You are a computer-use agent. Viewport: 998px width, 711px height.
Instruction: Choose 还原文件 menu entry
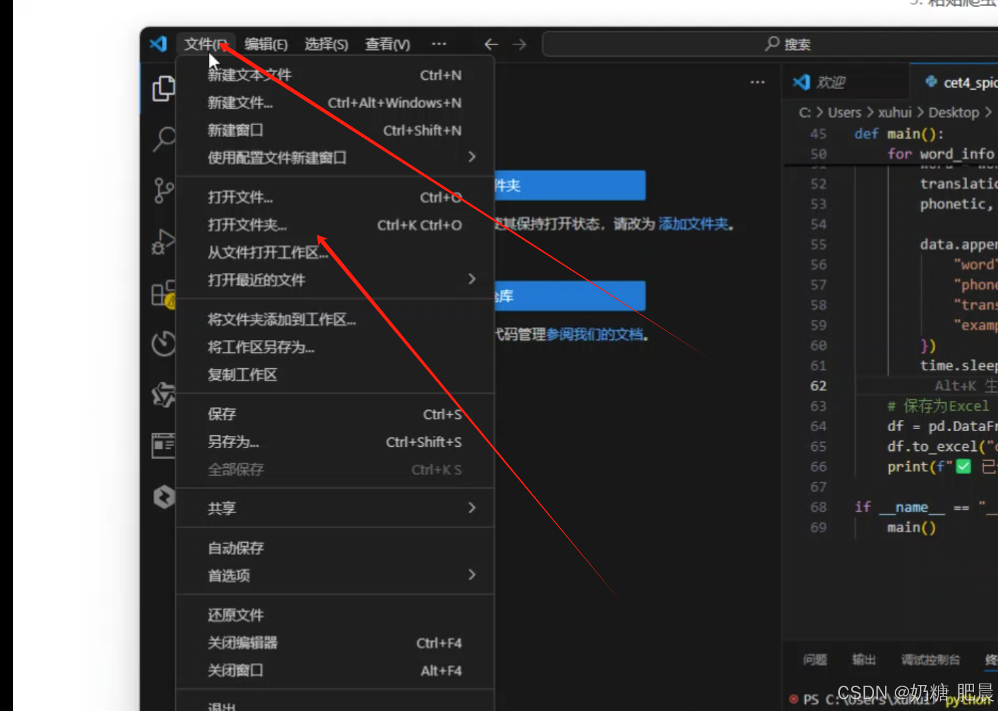click(335, 615)
